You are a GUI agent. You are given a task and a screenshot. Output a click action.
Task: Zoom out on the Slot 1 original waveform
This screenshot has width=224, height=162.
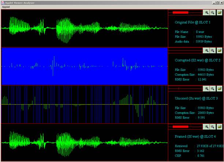[x=213, y=12]
